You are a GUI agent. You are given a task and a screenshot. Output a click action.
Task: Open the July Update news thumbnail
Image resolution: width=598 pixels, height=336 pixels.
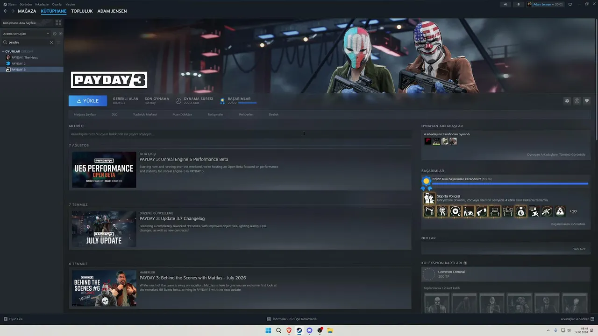(x=104, y=229)
